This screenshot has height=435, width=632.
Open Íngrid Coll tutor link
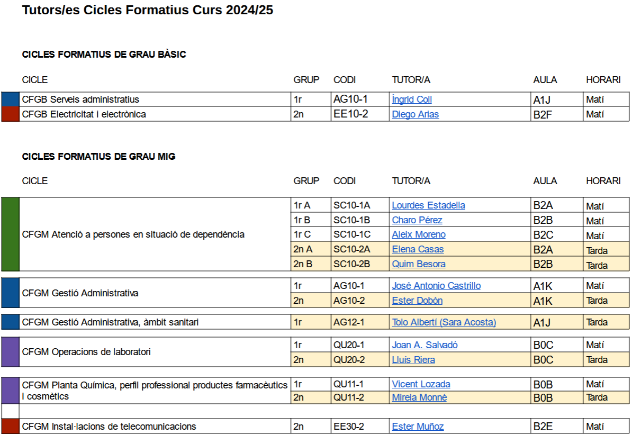pos(412,99)
